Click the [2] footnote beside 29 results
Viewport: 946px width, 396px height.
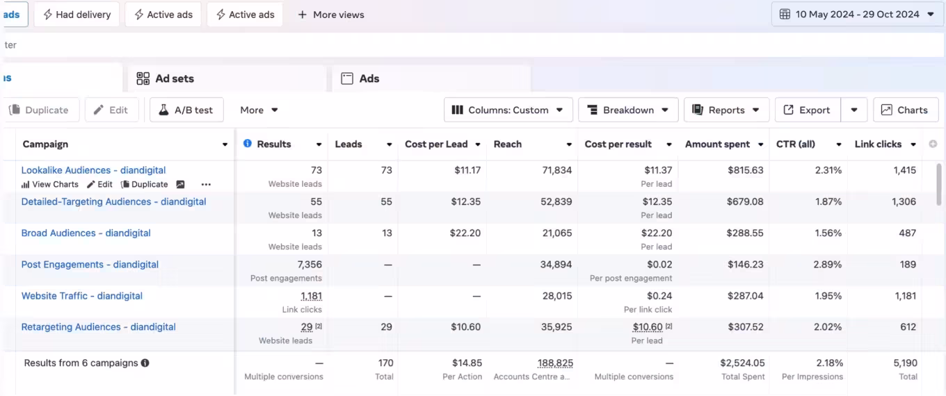(319, 327)
